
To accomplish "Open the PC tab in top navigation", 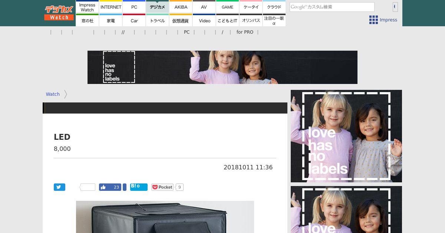I will [134, 7].
